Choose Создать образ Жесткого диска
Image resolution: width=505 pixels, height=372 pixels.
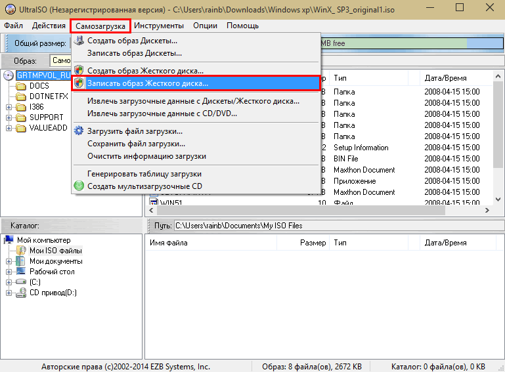point(196,70)
